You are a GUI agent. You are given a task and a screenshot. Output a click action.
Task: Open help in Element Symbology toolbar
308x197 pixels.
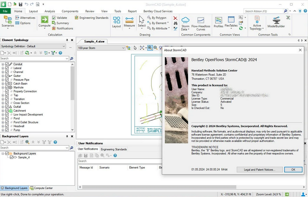[x=60, y=53]
